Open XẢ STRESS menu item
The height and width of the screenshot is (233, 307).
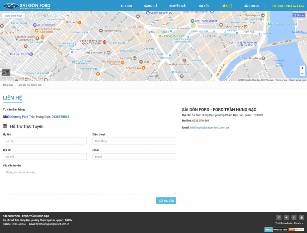pos(252,6)
